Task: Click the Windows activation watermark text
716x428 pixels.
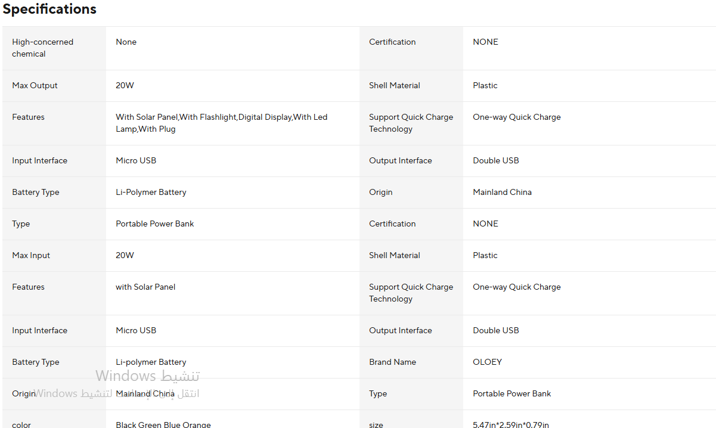Action: 147,376
